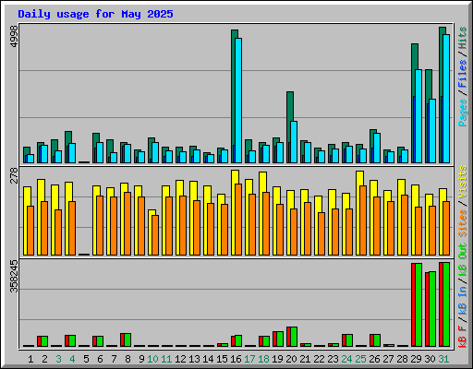Click the 'Daily usage for May 2025' title
Image resolution: width=473 pixels, height=369 pixels.
(95, 14)
